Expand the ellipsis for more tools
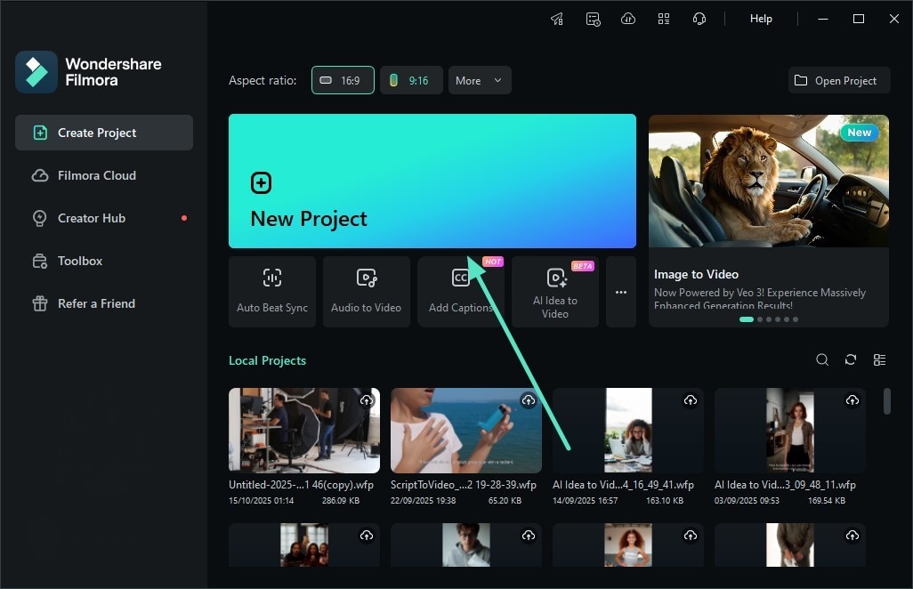Image resolution: width=913 pixels, height=589 pixels. pos(620,291)
